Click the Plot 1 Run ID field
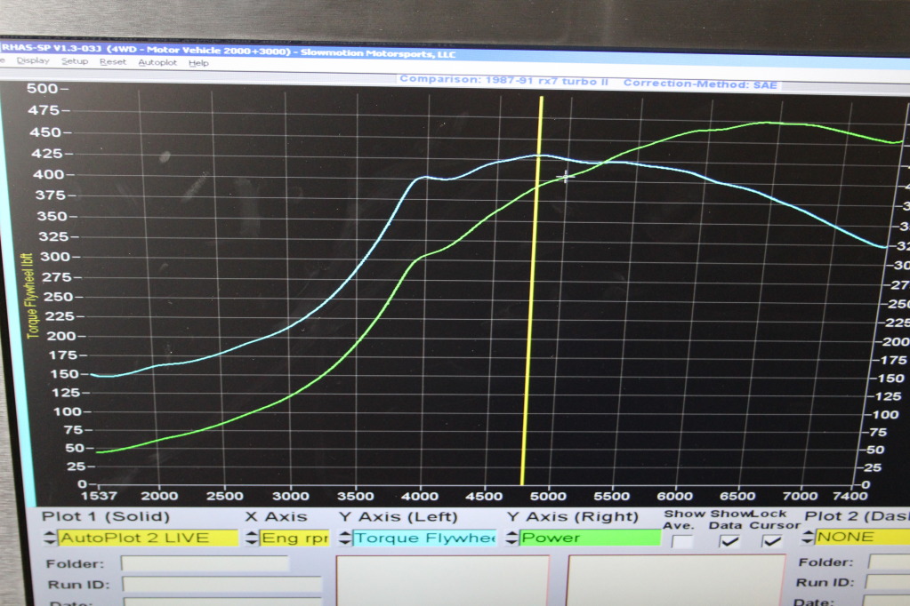910x606 pixels. 221,584
